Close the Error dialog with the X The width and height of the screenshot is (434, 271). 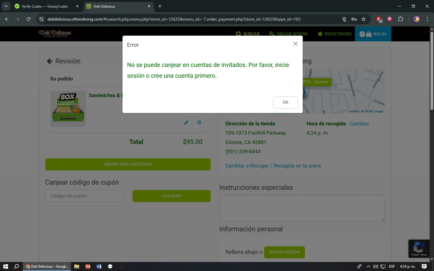pyautogui.click(x=295, y=44)
